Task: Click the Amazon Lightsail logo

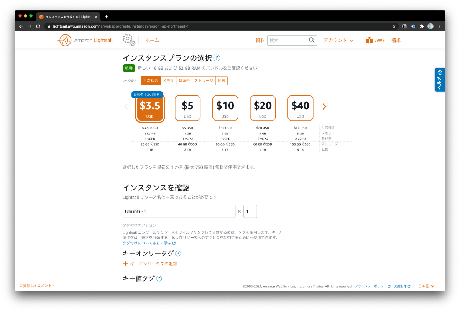Action: 85,40
